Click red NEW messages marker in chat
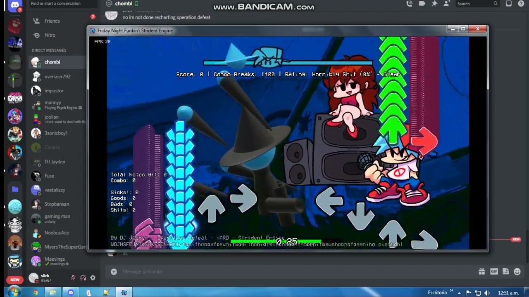529x297 pixels. [516, 239]
